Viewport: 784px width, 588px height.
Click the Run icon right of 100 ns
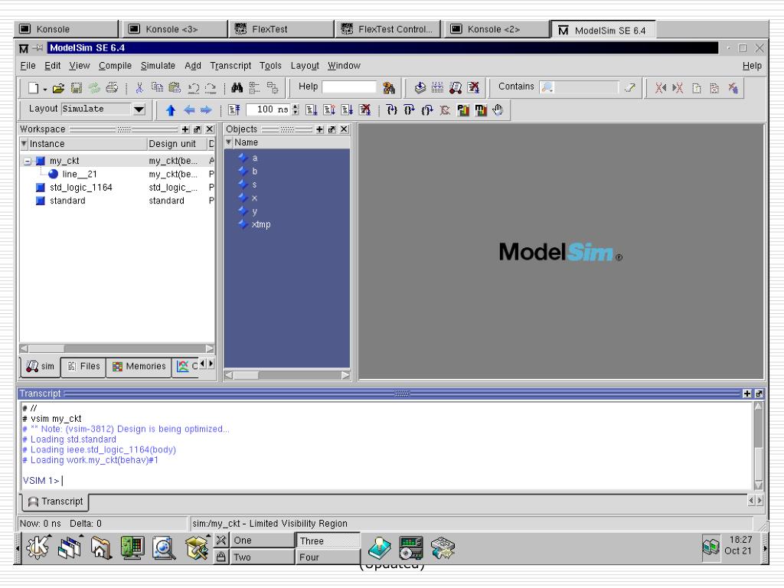pos(312,110)
